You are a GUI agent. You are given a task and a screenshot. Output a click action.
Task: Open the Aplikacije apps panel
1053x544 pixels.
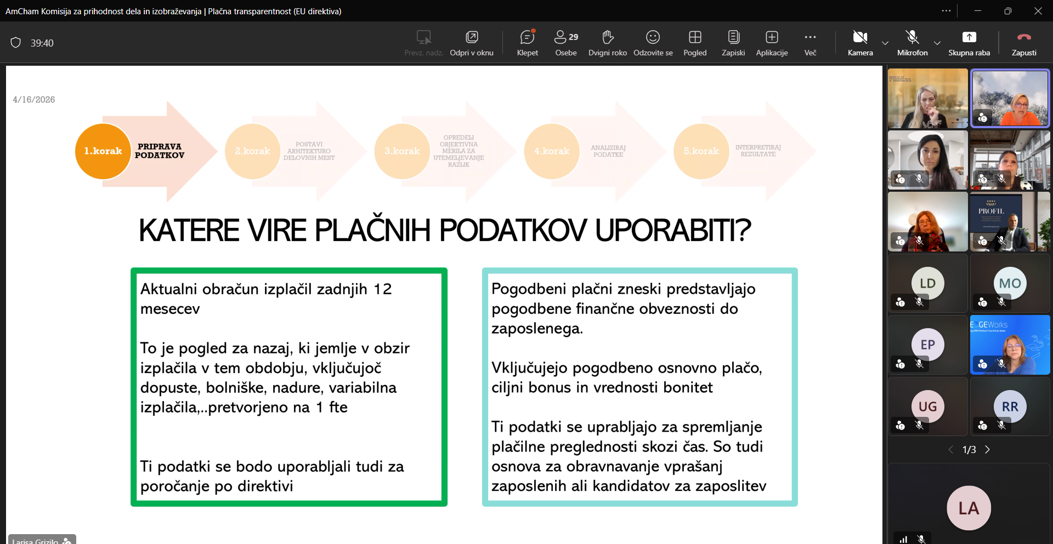(x=772, y=43)
